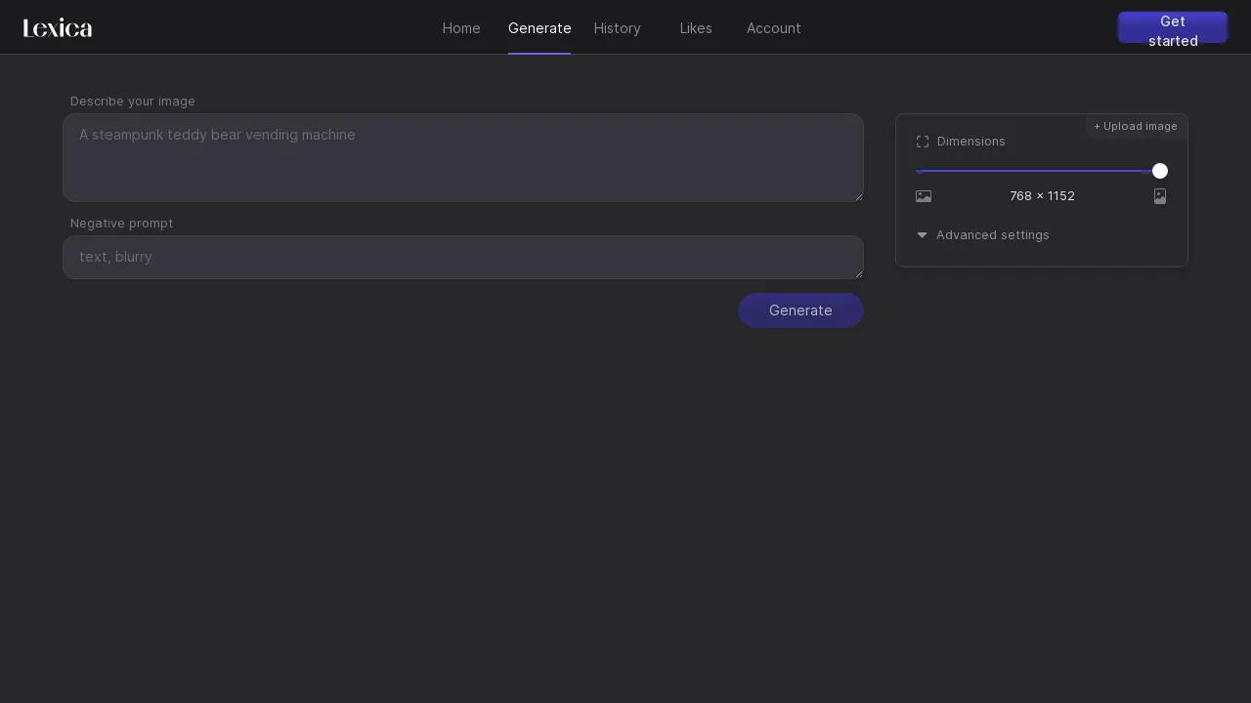Open the History tab
This screenshot has width=1251, height=703.
click(x=618, y=28)
